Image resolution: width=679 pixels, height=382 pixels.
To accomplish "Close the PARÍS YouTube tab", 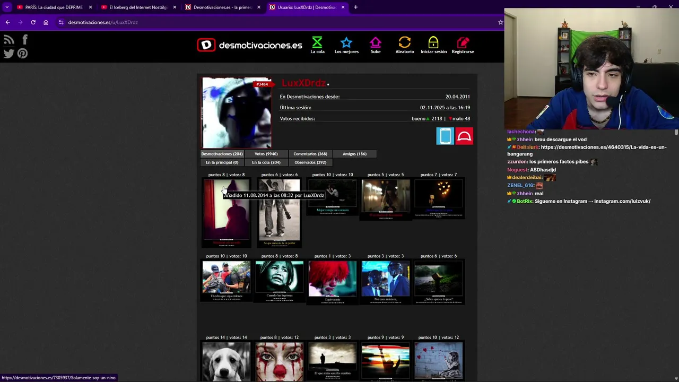I will coord(90,7).
